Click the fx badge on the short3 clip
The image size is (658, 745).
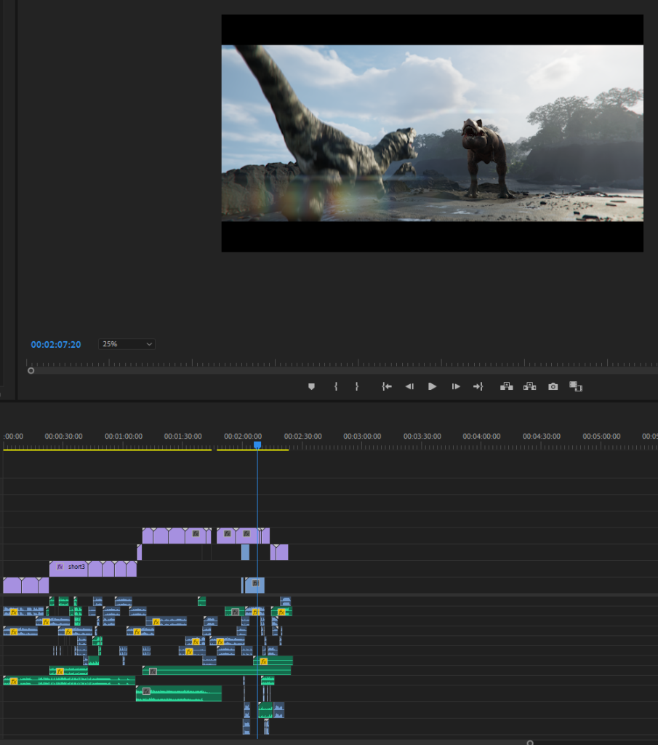pyautogui.click(x=60, y=566)
